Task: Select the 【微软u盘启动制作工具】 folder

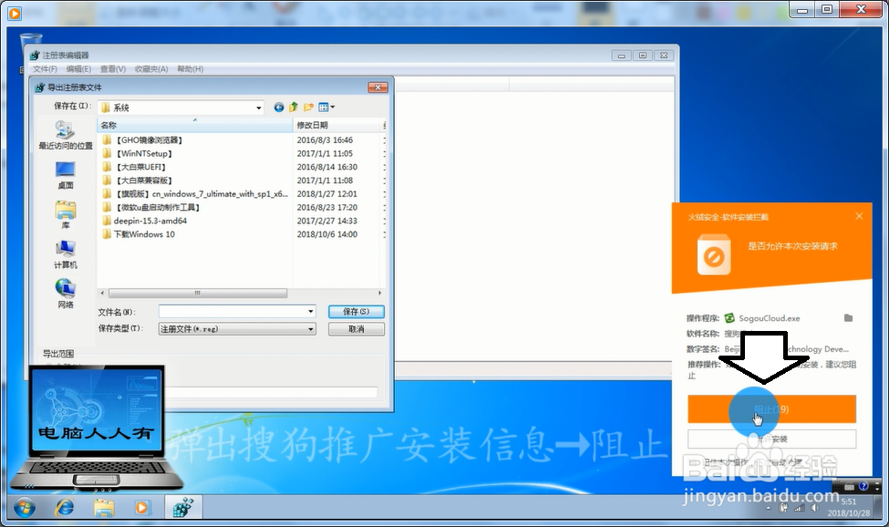Action: 150,207
